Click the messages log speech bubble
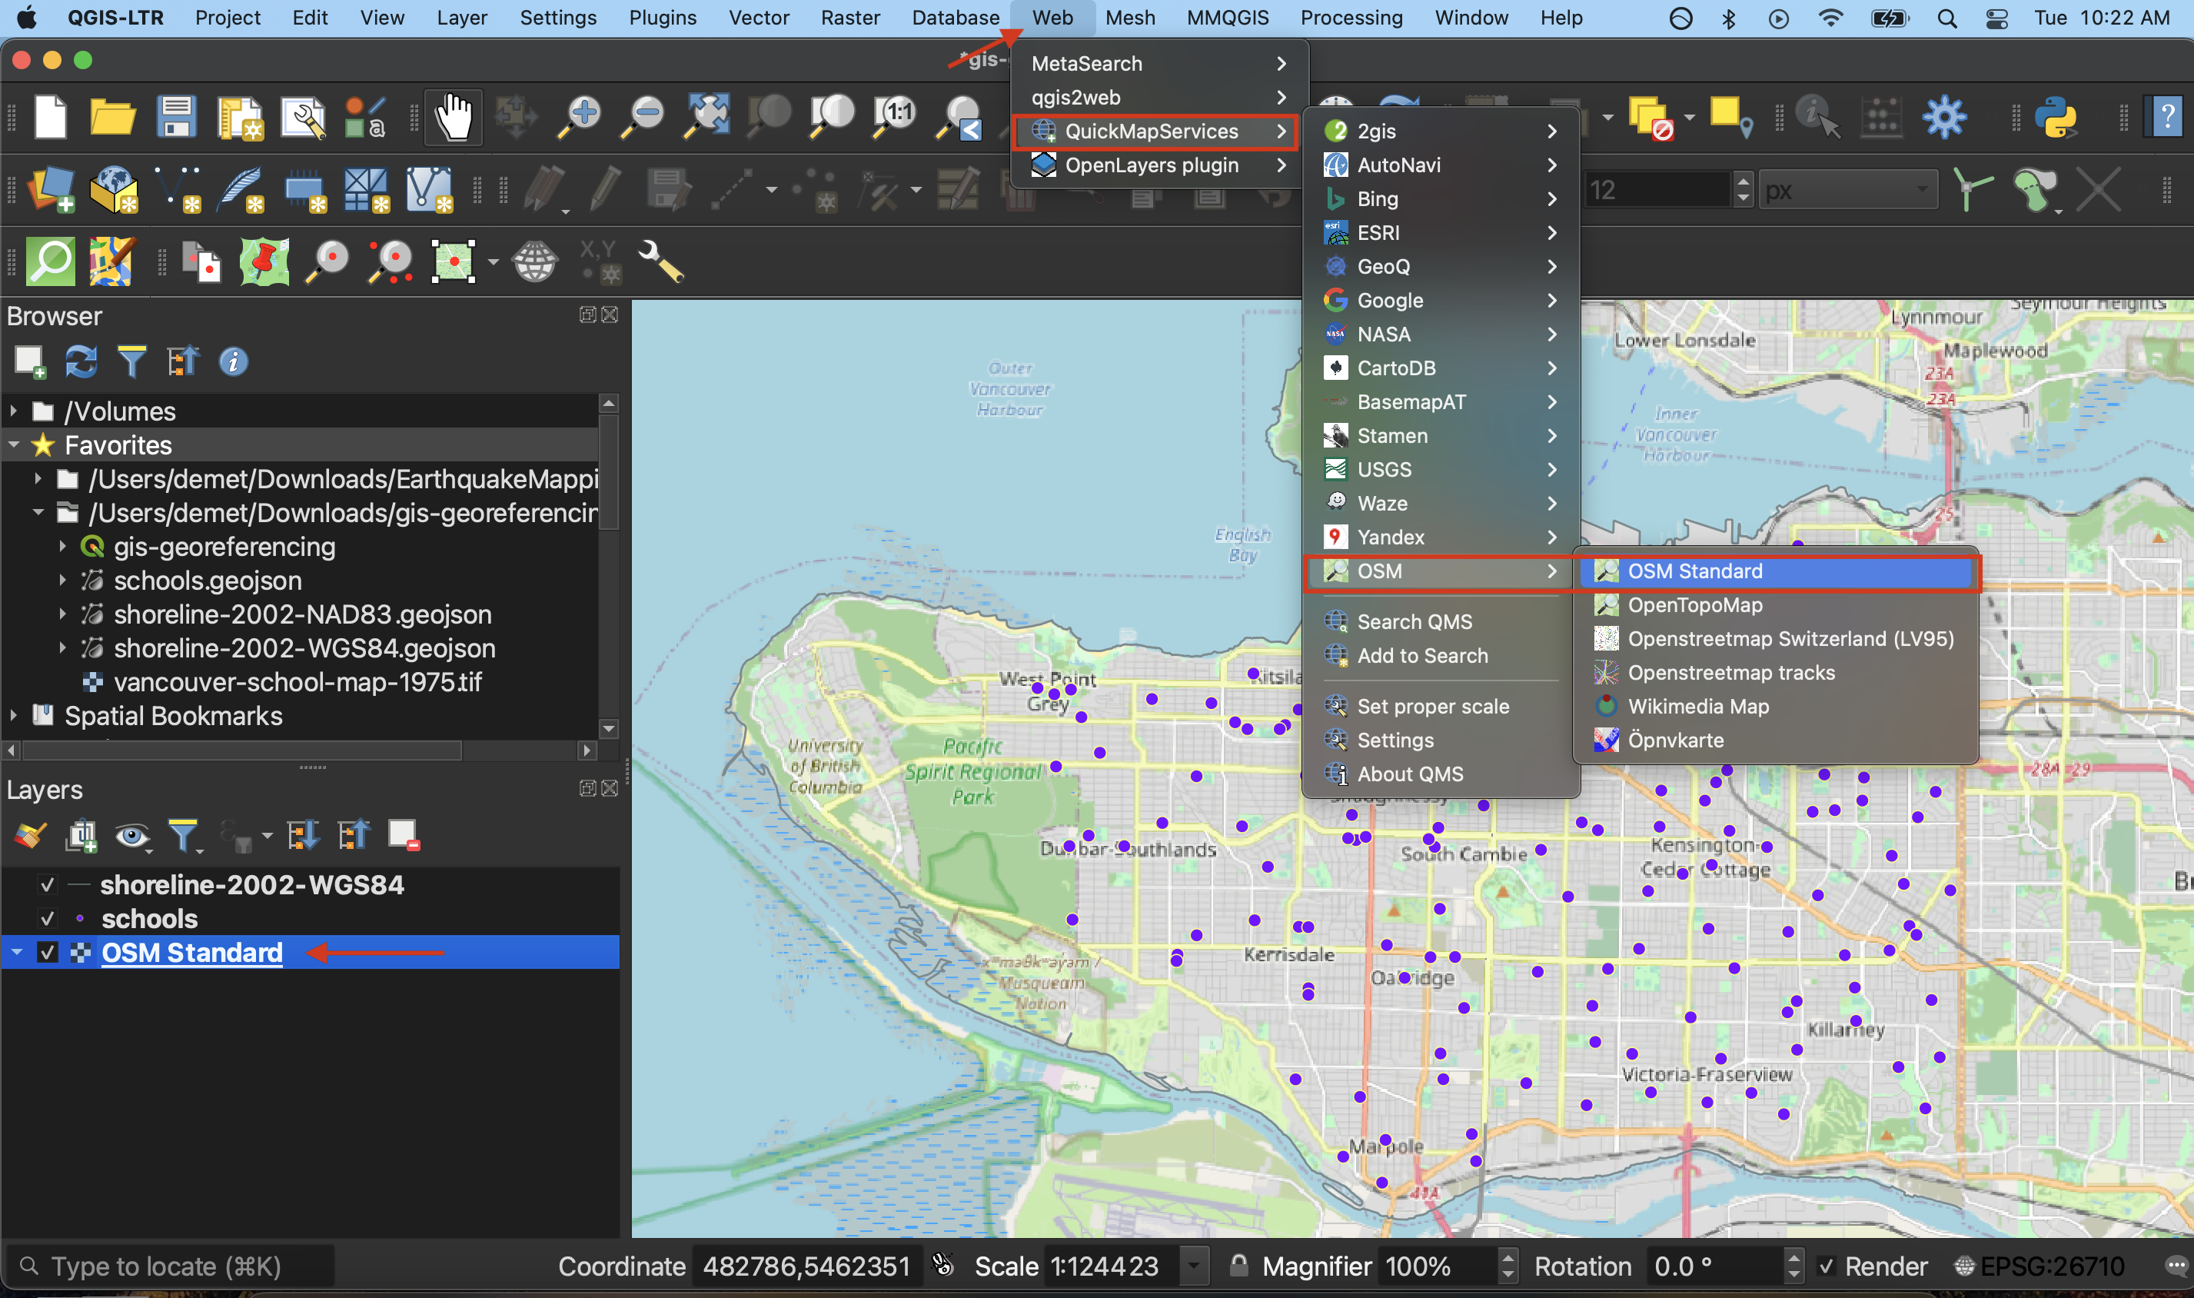The height and width of the screenshot is (1298, 2194). click(x=2176, y=1266)
